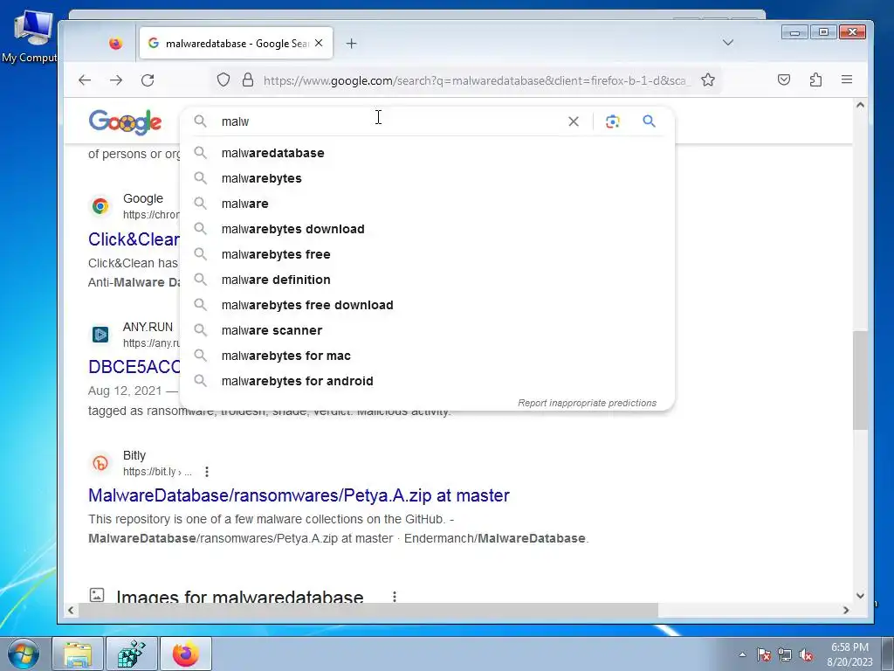Choose the 'malwaredatabase' suggestion
This screenshot has width=894, height=671.
click(427, 153)
